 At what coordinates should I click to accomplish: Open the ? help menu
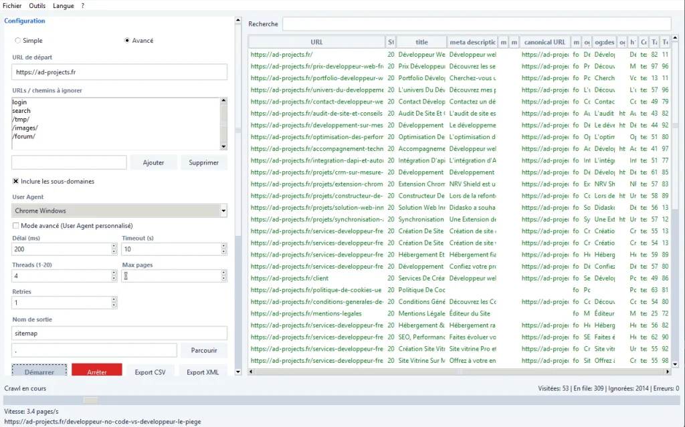tap(82, 5)
